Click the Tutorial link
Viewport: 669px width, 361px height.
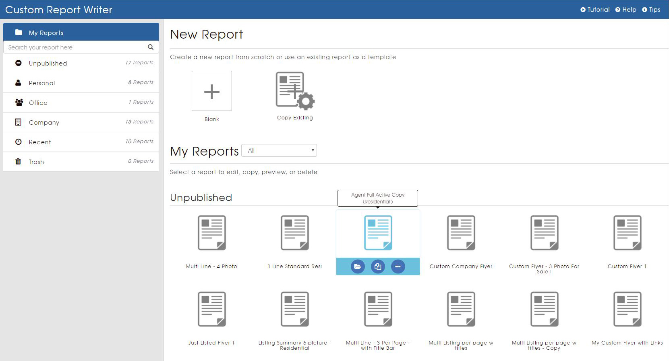click(x=595, y=10)
